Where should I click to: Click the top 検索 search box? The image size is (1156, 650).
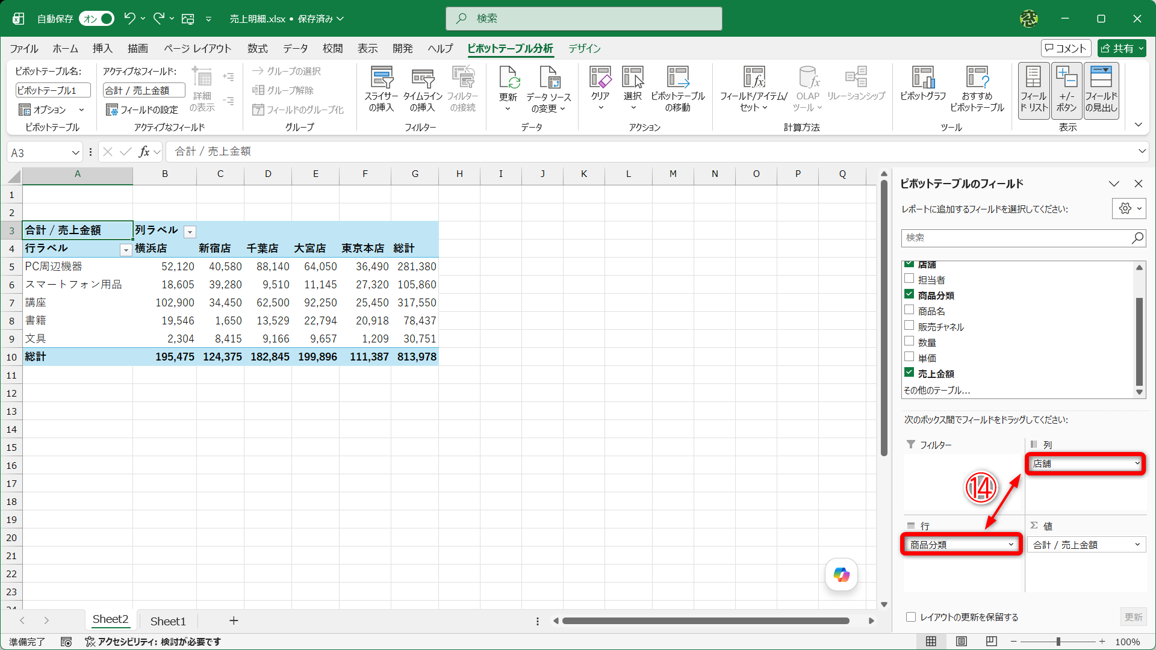[x=583, y=19]
